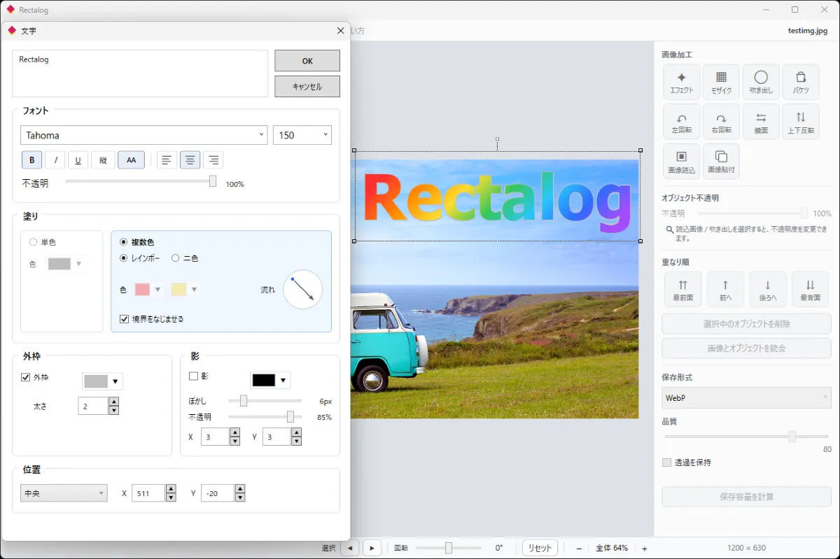Viewport: 840px width, 559px height.
Task: Move object forward with 前へ
Action: 725,290
